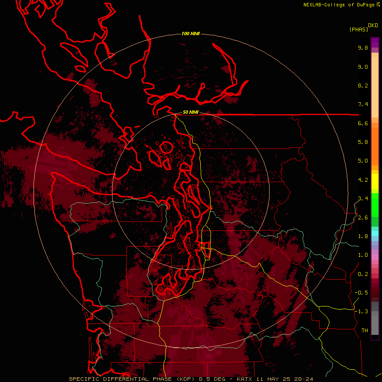Click the 7.4 legend scale value
Image resolution: width=382 pixels, height=382 pixels.
tap(363, 104)
